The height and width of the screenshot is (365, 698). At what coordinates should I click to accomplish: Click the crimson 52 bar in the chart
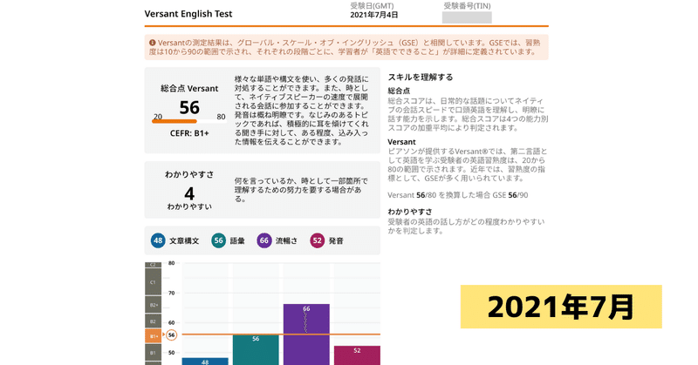(357, 355)
